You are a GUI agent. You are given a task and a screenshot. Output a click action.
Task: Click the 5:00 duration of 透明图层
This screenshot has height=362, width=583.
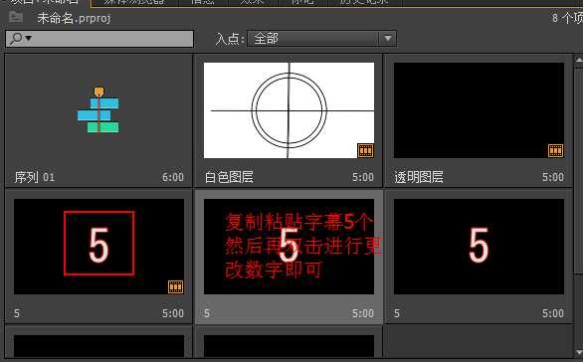[553, 177]
